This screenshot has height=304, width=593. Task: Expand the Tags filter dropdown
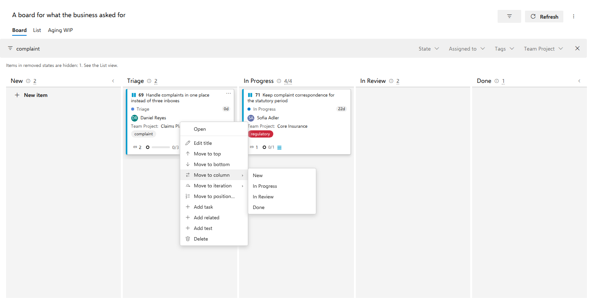(x=504, y=49)
